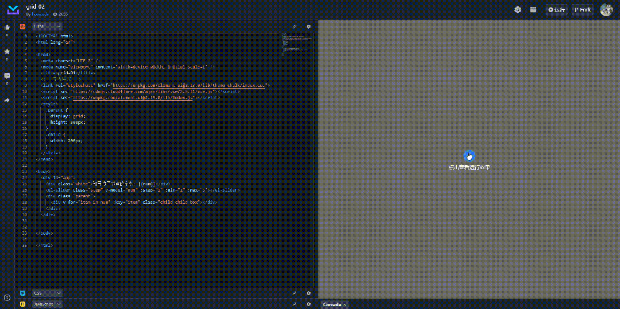Image resolution: width=620 pixels, height=309 pixels.
Task: Click the pencil icon in CSS panel
Action: [295, 293]
